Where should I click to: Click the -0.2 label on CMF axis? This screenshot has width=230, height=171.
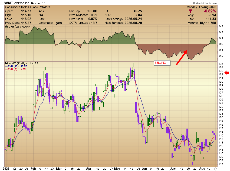(221, 56)
